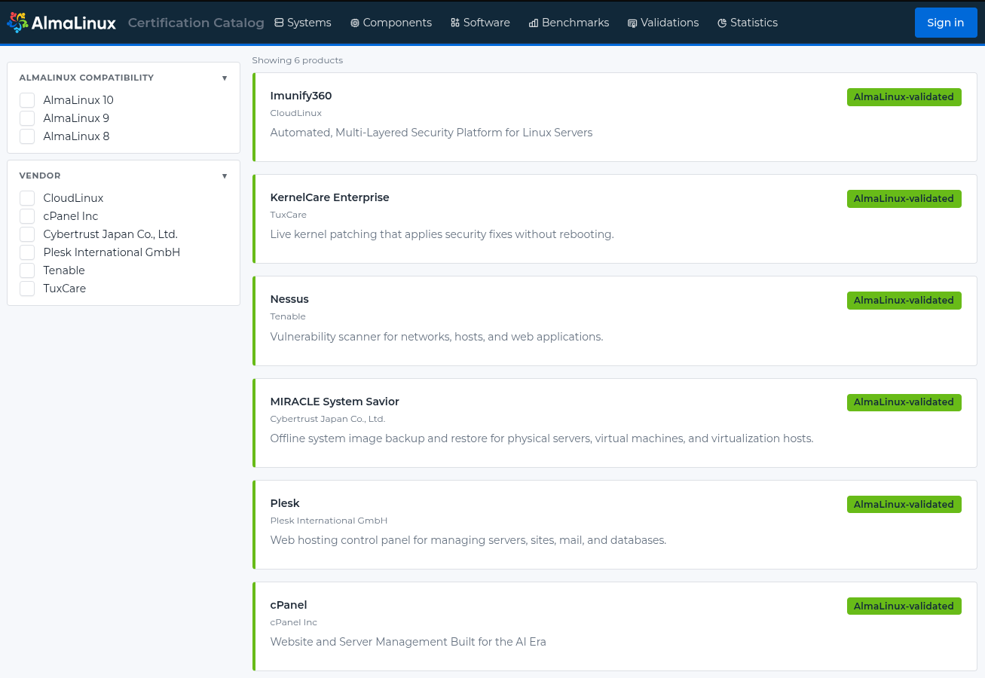Click cPanel Inc text under cPanel title

294,622
